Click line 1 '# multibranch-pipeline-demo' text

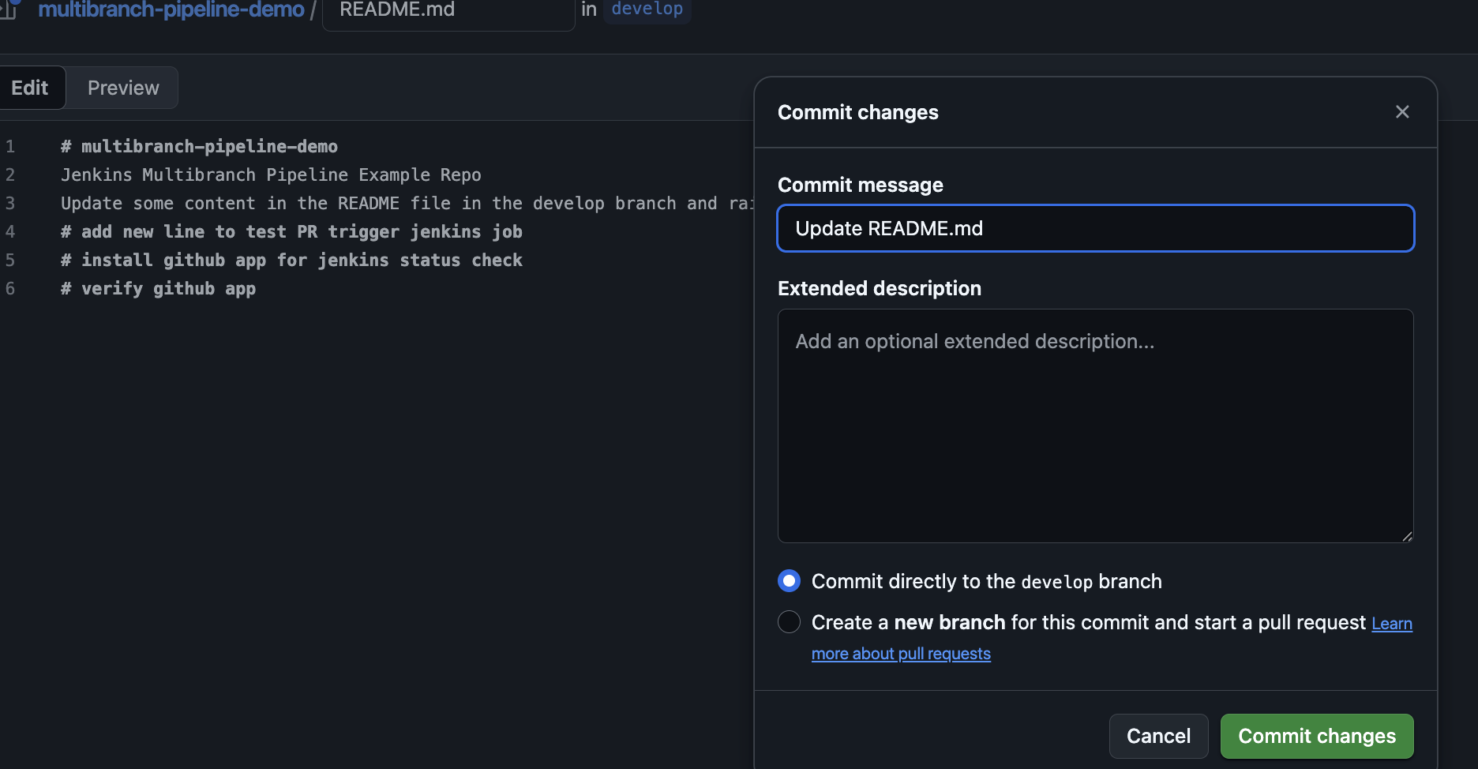(x=199, y=146)
